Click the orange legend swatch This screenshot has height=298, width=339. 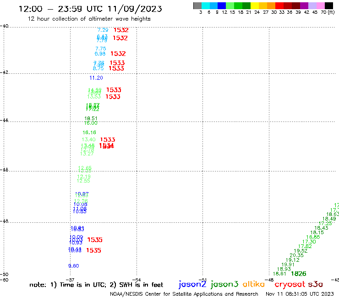click(x=271, y=6)
